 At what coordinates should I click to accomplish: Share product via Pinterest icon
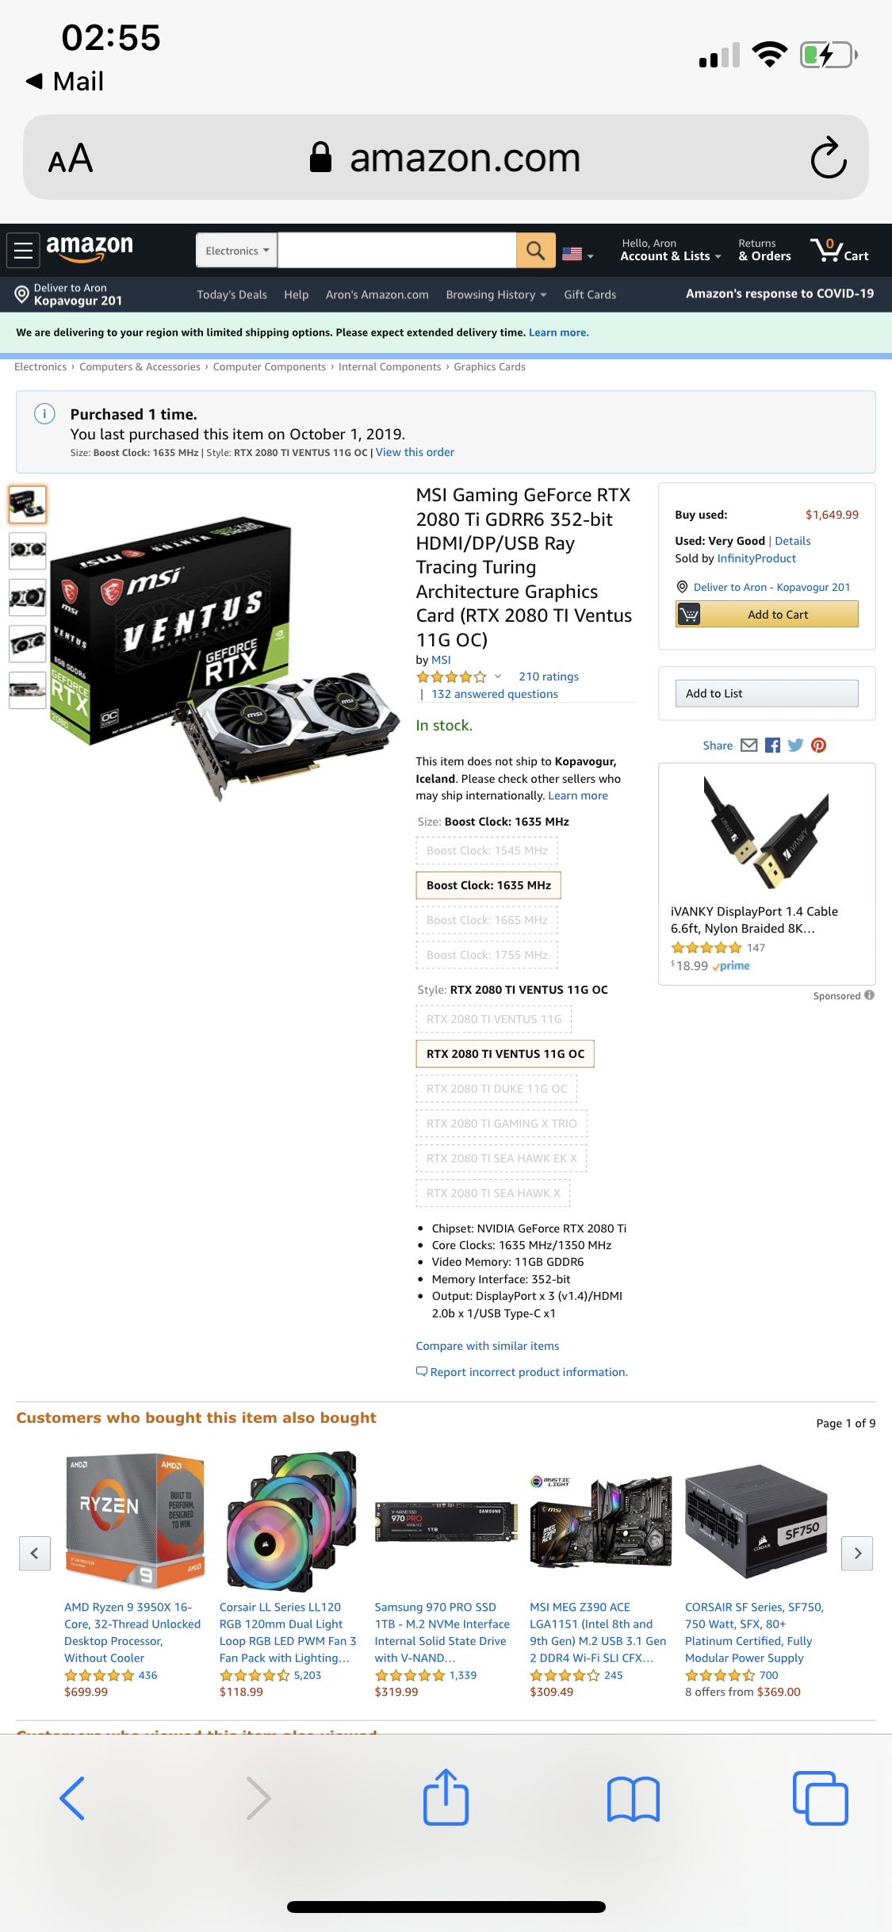pyautogui.click(x=818, y=746)
